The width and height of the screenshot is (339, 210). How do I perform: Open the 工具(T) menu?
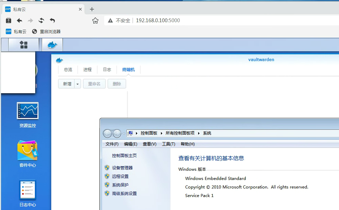(168, 144)
